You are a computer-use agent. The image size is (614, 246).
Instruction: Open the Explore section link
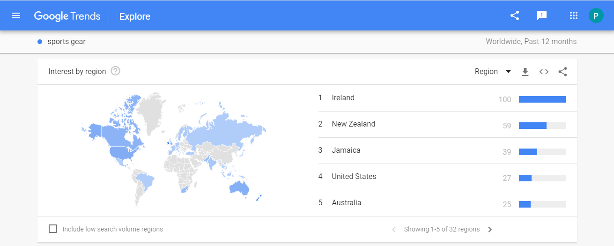click(135, 16)
